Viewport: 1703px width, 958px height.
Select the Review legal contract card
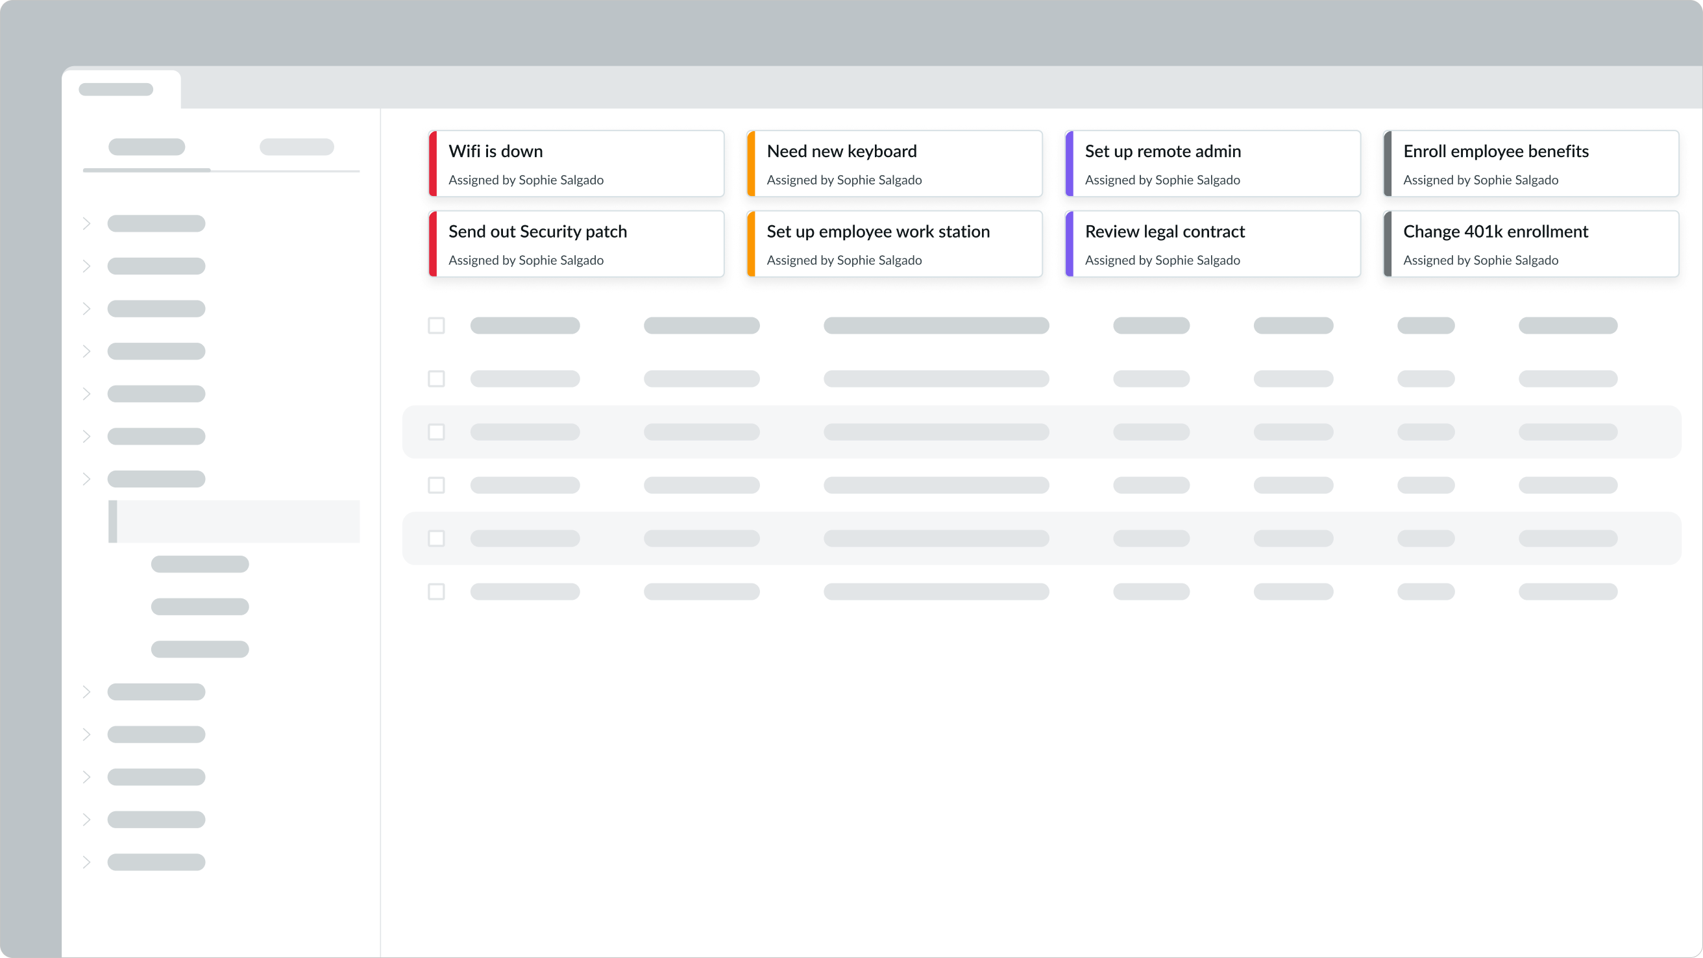(x=1212, y=244)
